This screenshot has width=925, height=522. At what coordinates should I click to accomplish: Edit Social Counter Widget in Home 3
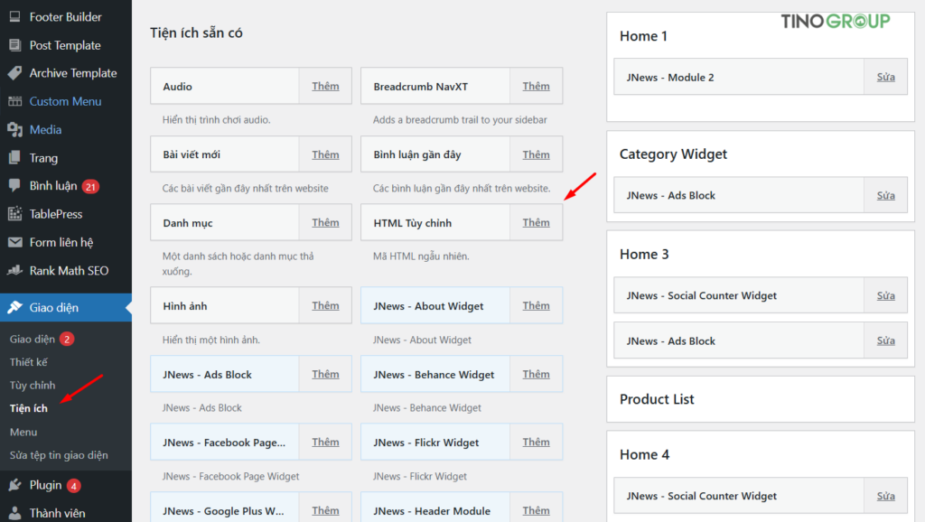click(x=885, y=295)
